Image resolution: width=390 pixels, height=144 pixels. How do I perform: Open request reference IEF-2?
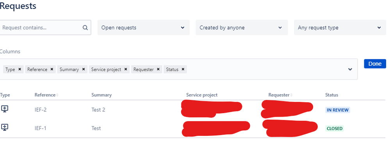tap(41, 110)
